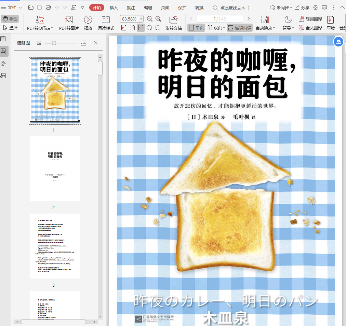Adjust thumbnail size slider handle
Viewport: 346px width, 326px height.
(54, 43)
